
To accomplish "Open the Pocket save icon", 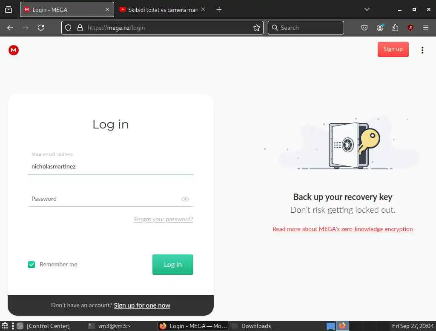I will (364, 28).
